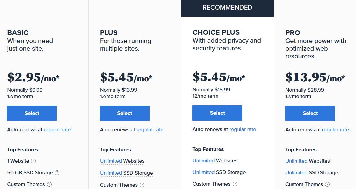356x189 pixels.
Task: Select the Plus plan
Action: tap(125, 113)
